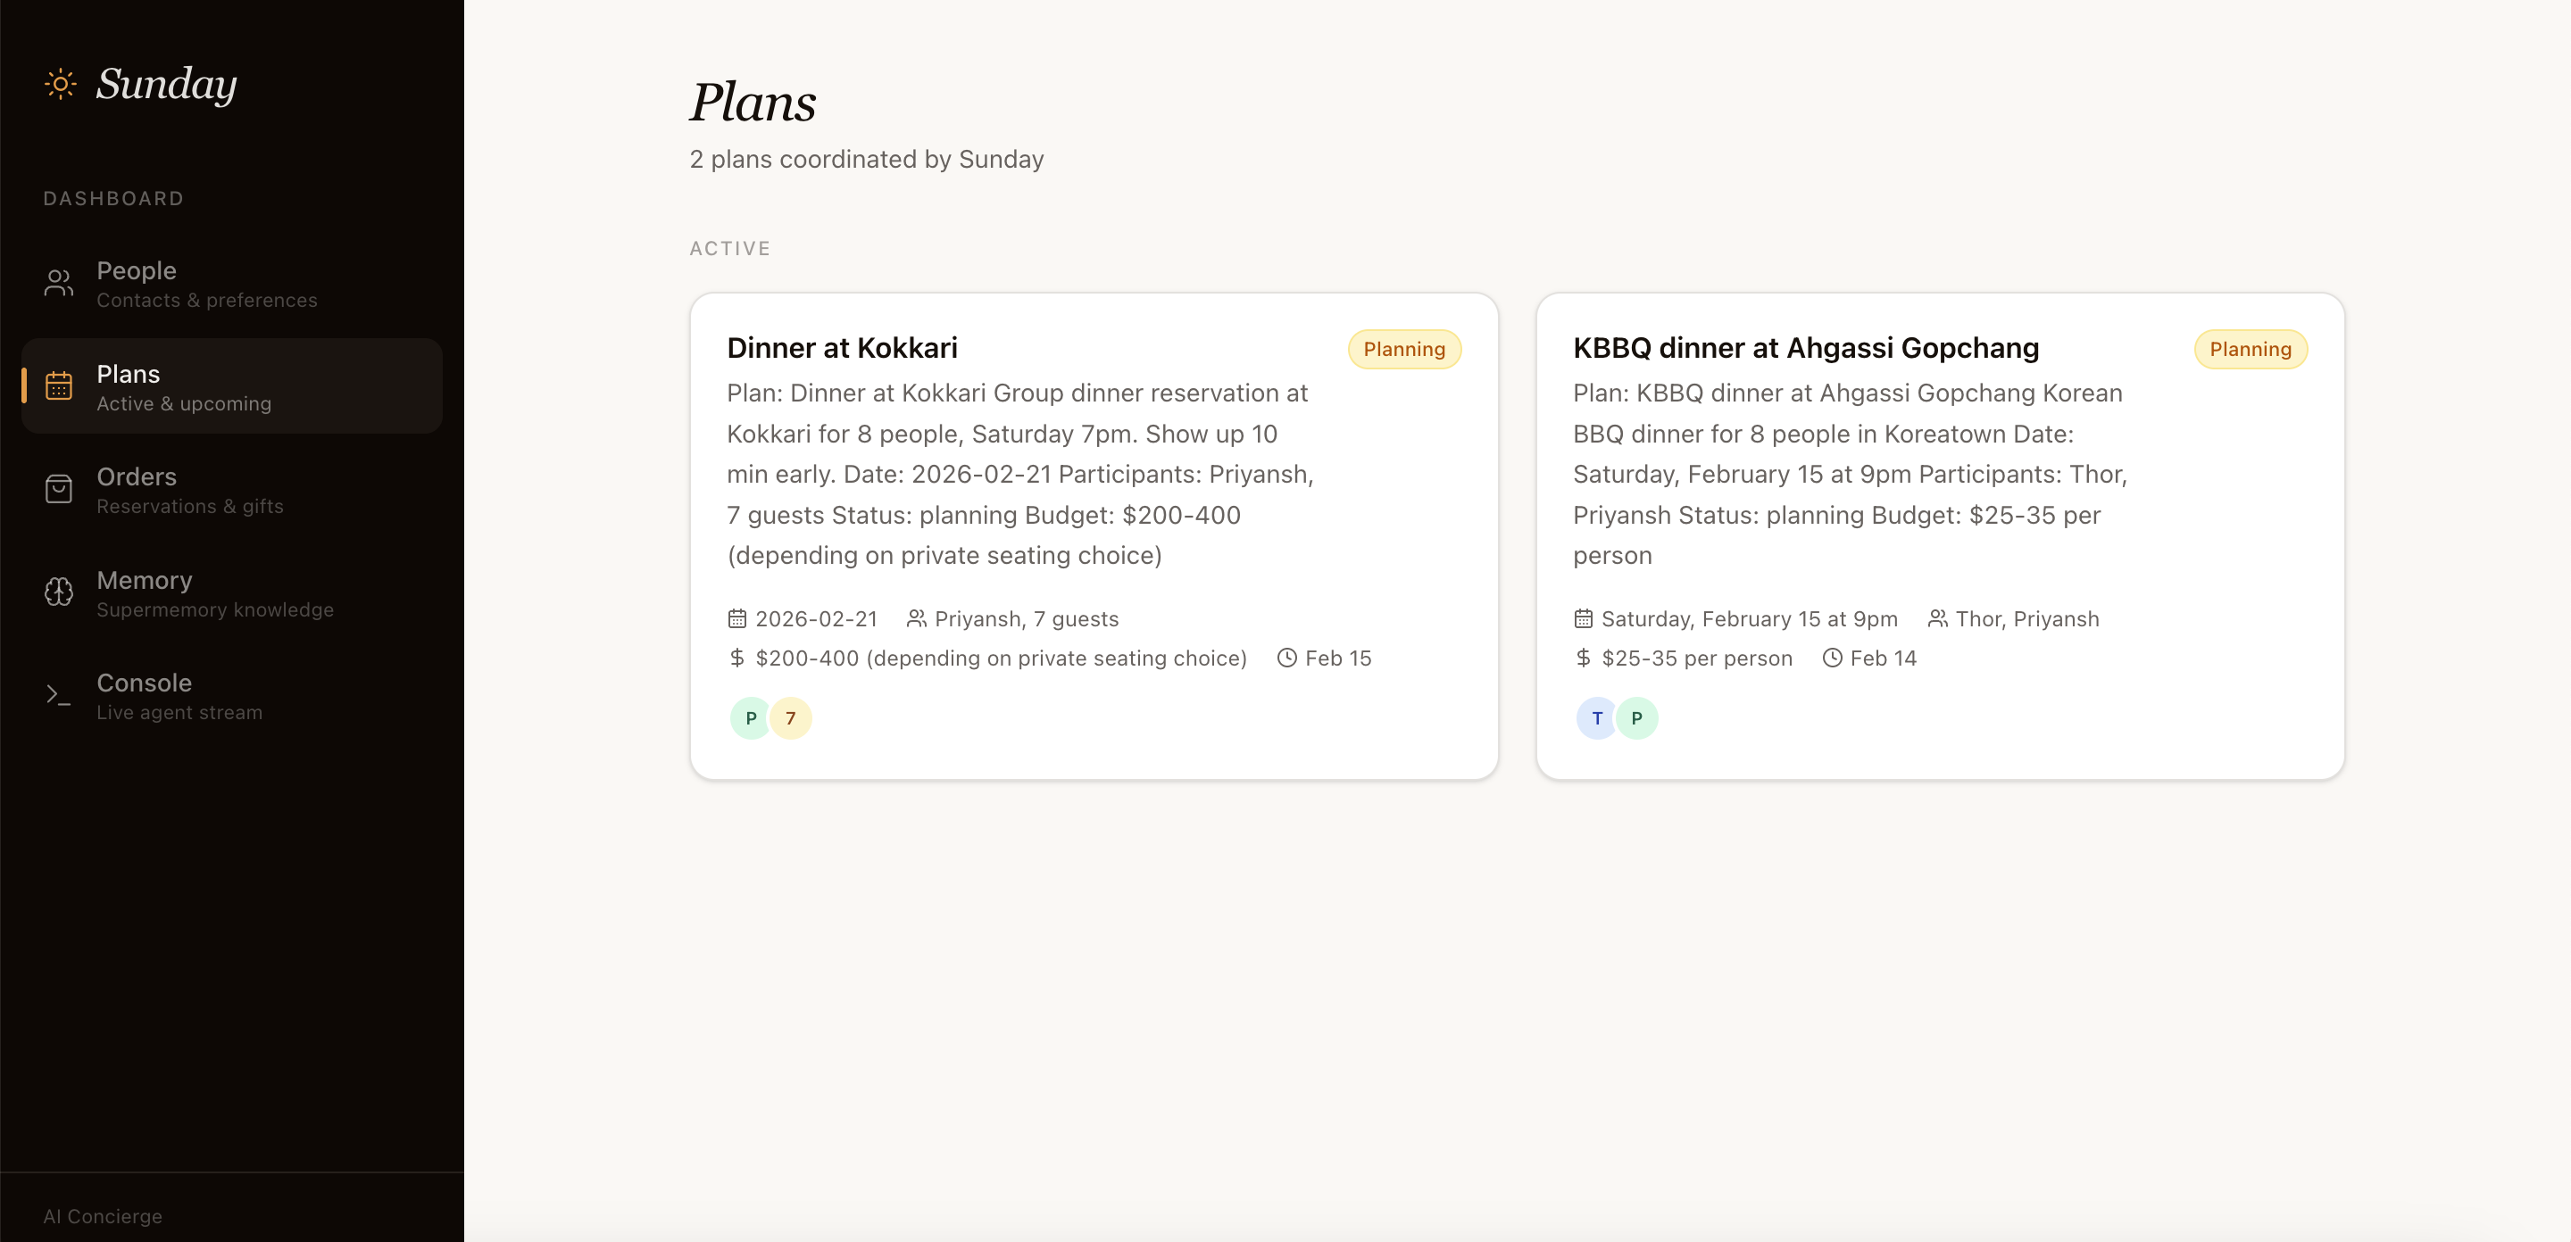
Task: Click the participants icon beside Thor, Priyansh
Action: pos(1937,618)
